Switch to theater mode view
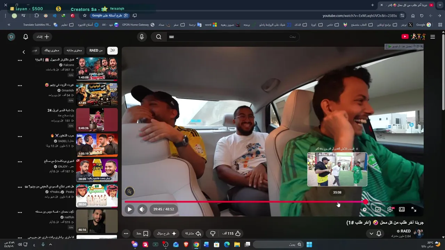The width and height of the screenshot is (445, 250). (402, 209)
